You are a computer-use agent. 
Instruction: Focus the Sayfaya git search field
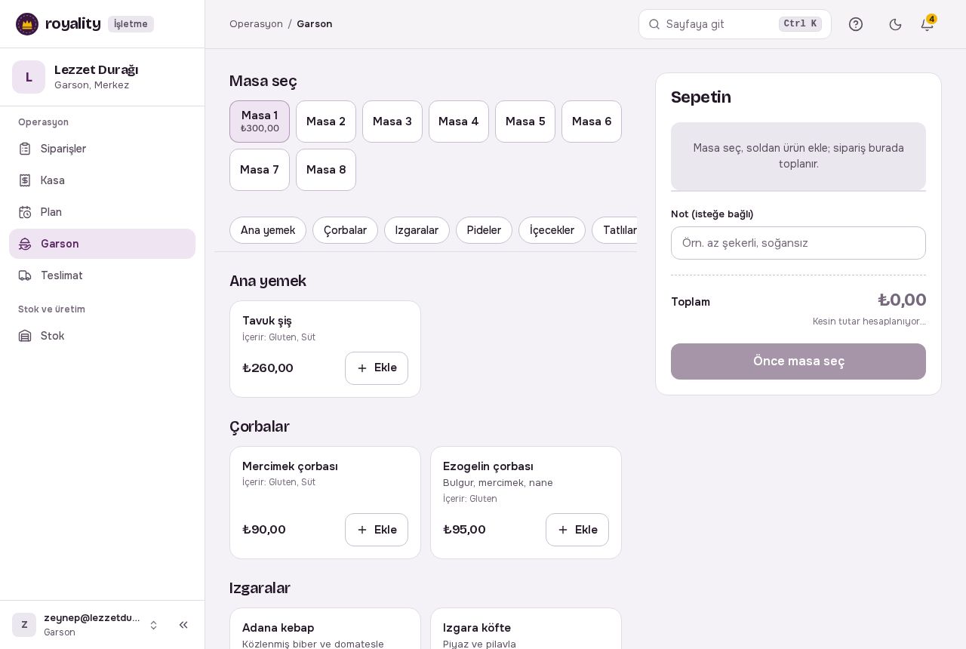coord(735,24)
